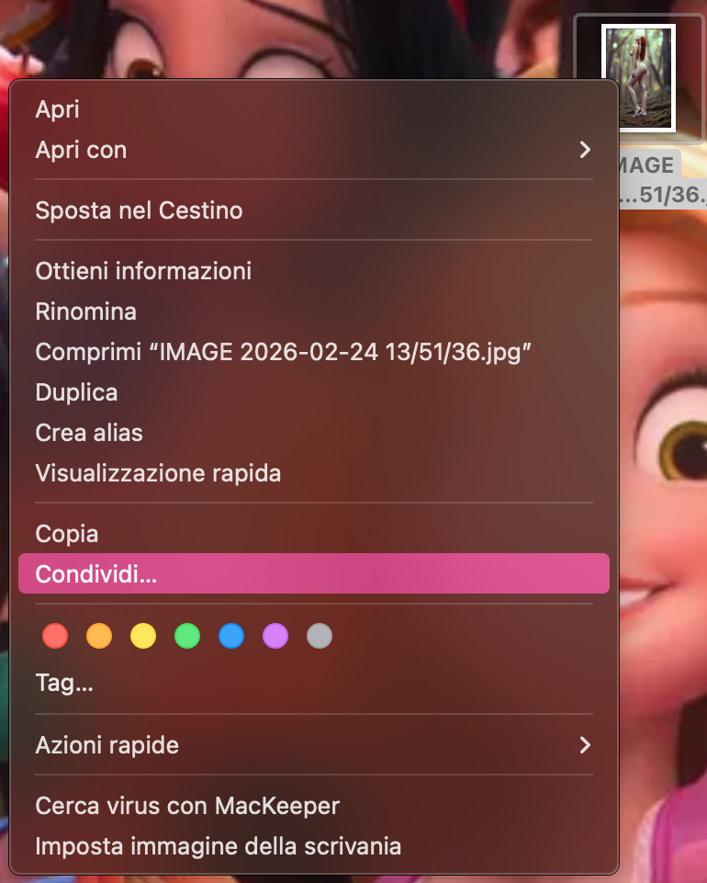Choose Copia from the menu

pyautogui.click(x=313, y=534)
